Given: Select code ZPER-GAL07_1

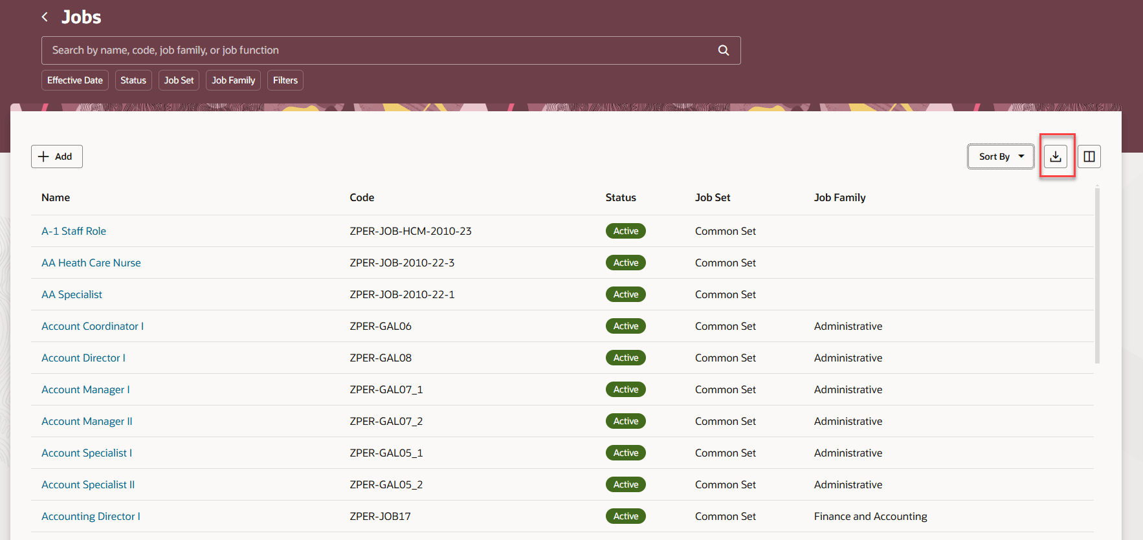Looking at the screenshot, I should click(x=386, y=389).
